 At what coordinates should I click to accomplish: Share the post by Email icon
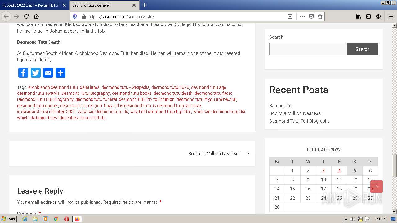pyautogui.click(x=48, y=73)
